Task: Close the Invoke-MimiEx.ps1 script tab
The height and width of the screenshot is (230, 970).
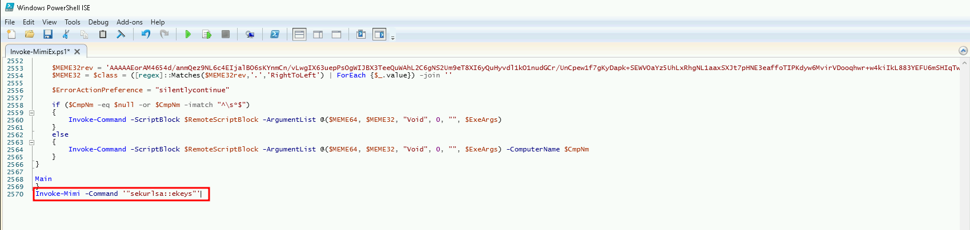Action: click(77, 52)
